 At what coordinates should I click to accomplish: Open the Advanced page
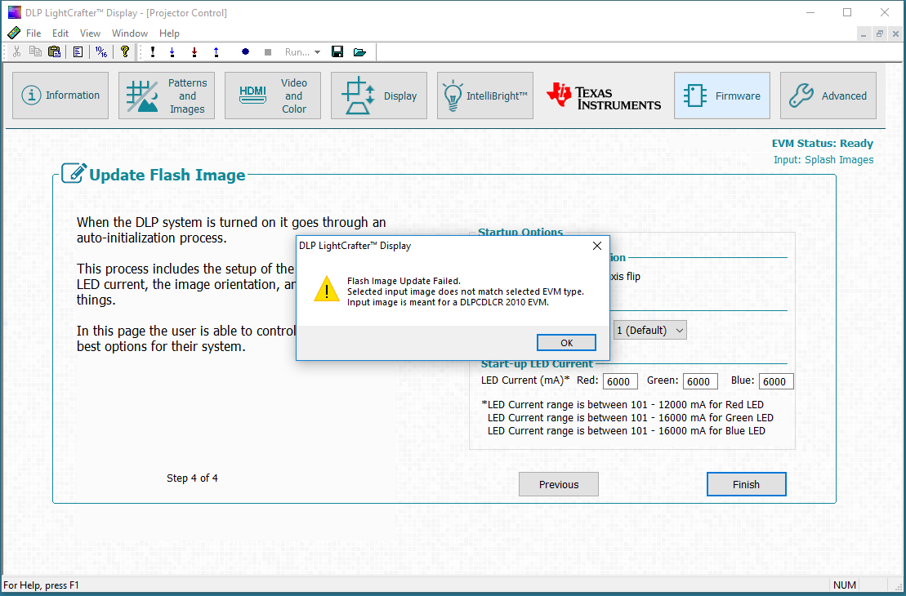pyautogui.click(x=828, y=96)
